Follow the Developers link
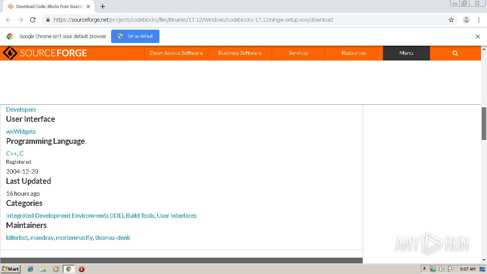The image size is (487, 274). pos(21,109)
